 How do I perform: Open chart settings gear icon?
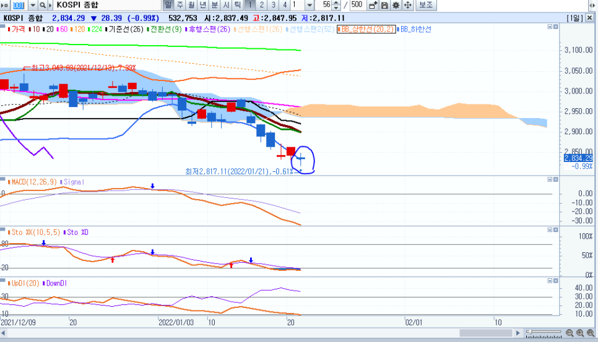pyautogui.click(x=396, y=6)
